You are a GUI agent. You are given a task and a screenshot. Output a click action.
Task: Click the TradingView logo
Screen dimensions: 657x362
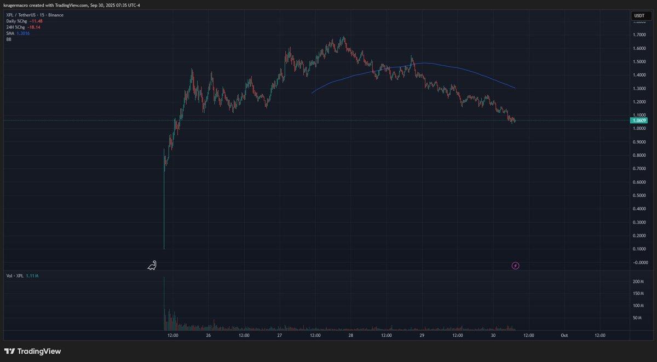(32, 351)
